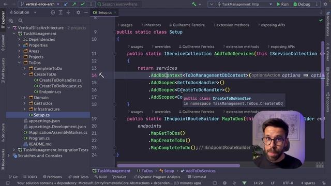Viewport: 331px width, 186px height.
Task: Click the overrides code lens above AddToDoServices
Action: [x=161, y=47]
